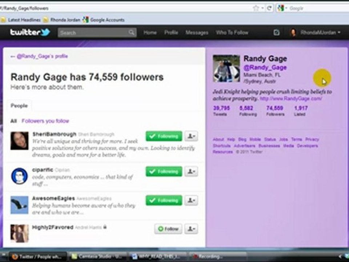Show All followers filter
The image size is (349, 262).
[x=13, y=121]
